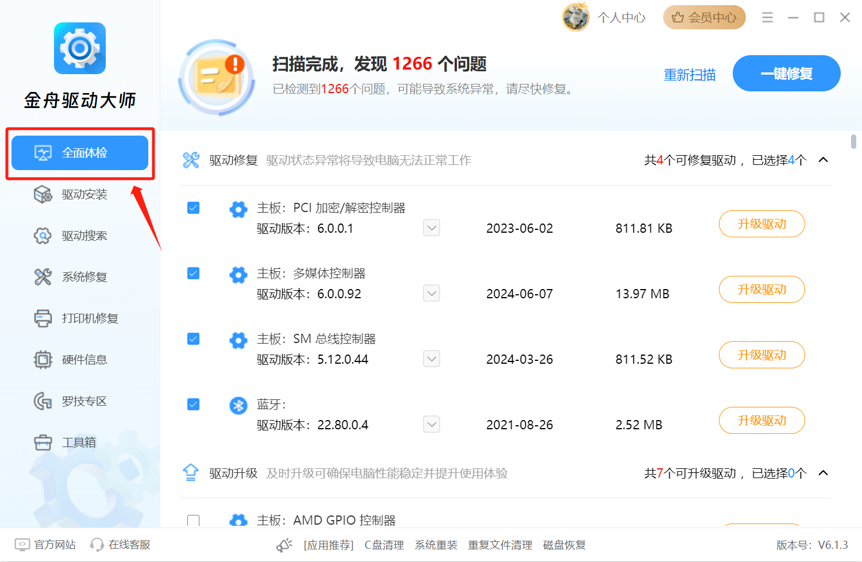Go to 驱动搜索 in sidebar
This screenshot has width=862, height=562.
click(80, 236)
